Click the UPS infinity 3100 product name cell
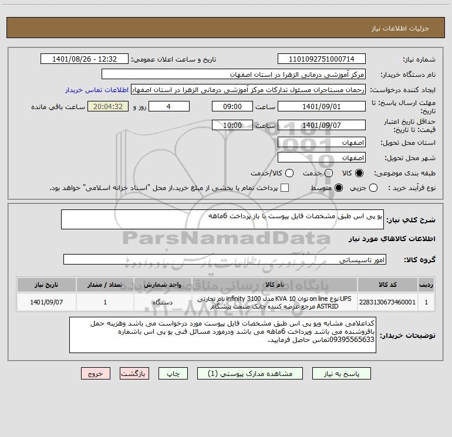This screenshot has height=437, width=452. pos(275,302)
